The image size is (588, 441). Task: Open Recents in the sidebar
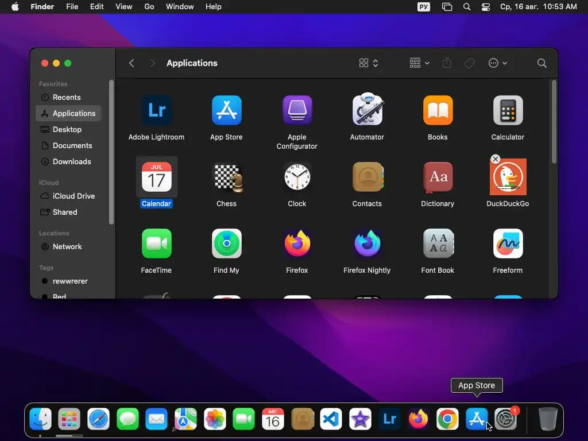pyautogui.click(x=68, y=97)
